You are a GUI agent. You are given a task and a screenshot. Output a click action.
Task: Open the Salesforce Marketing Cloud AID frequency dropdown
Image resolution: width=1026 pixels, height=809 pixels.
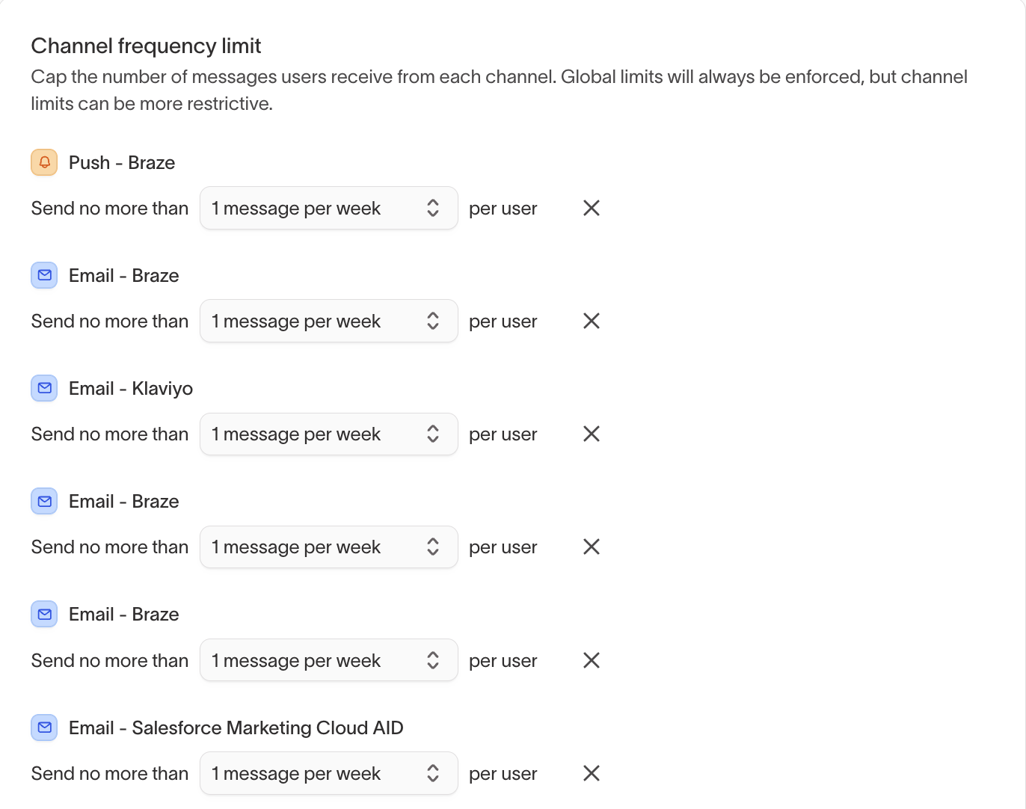[x=328, y=773]
